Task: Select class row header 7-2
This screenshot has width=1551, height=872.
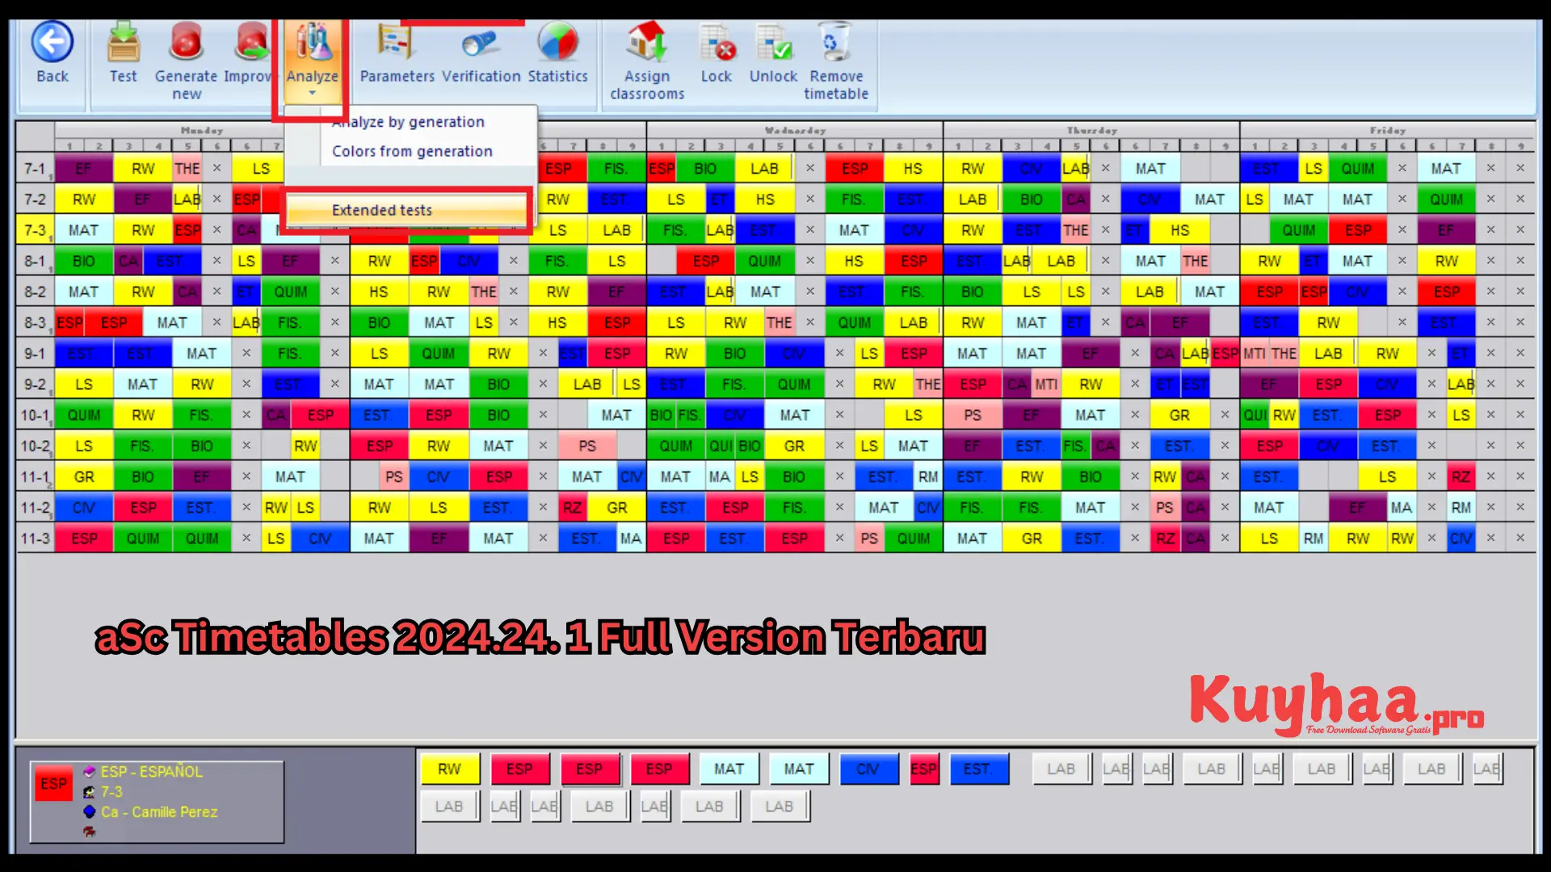Action: pyautogui.click(x=35, y=199)
